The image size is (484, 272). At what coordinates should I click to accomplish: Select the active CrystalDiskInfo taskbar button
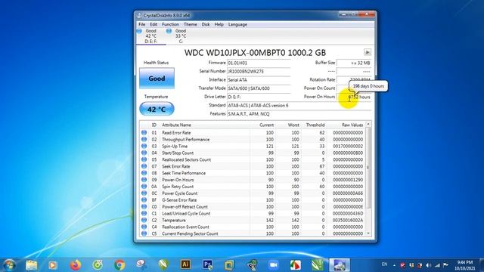click(x=340, y=264)
